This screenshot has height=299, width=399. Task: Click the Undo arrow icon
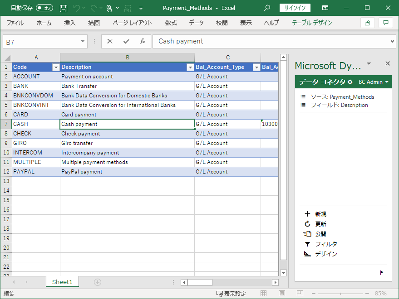click(x=76, y=8)
